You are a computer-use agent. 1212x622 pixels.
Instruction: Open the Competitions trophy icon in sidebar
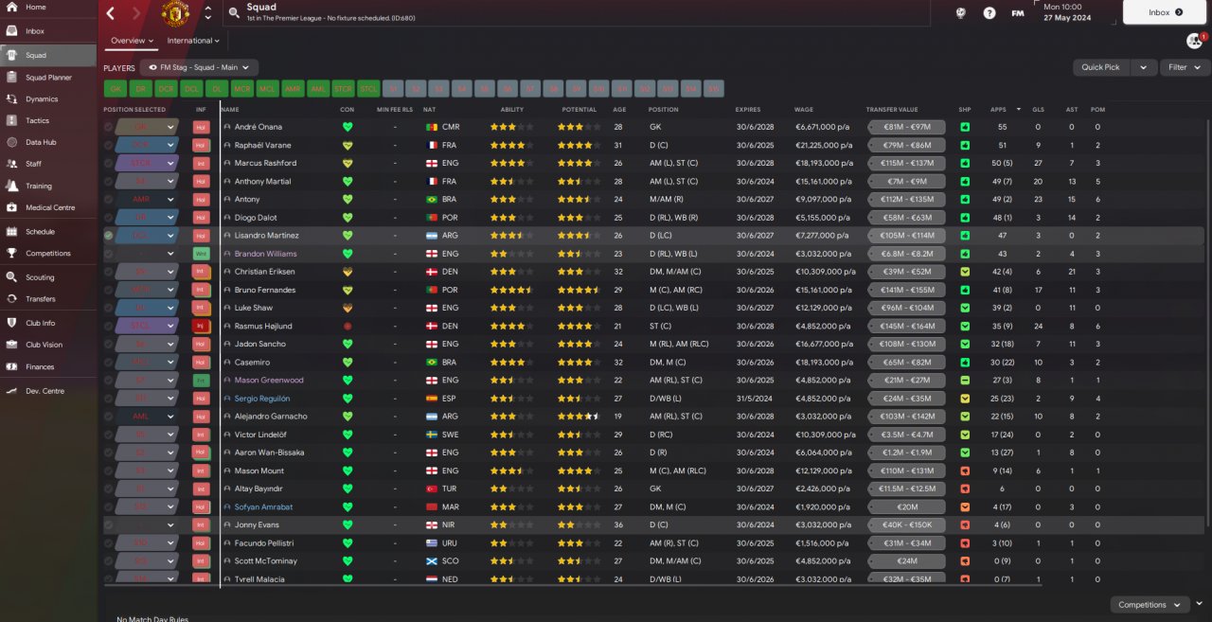coord(11,253)
